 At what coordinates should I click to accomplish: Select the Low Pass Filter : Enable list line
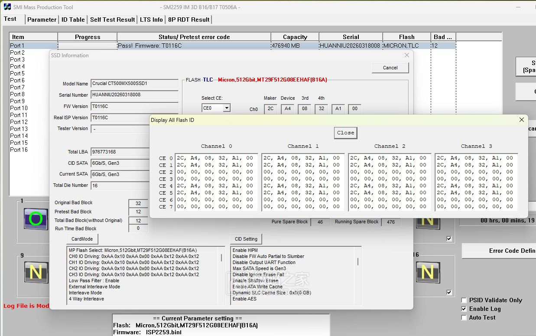click(94, 281)
